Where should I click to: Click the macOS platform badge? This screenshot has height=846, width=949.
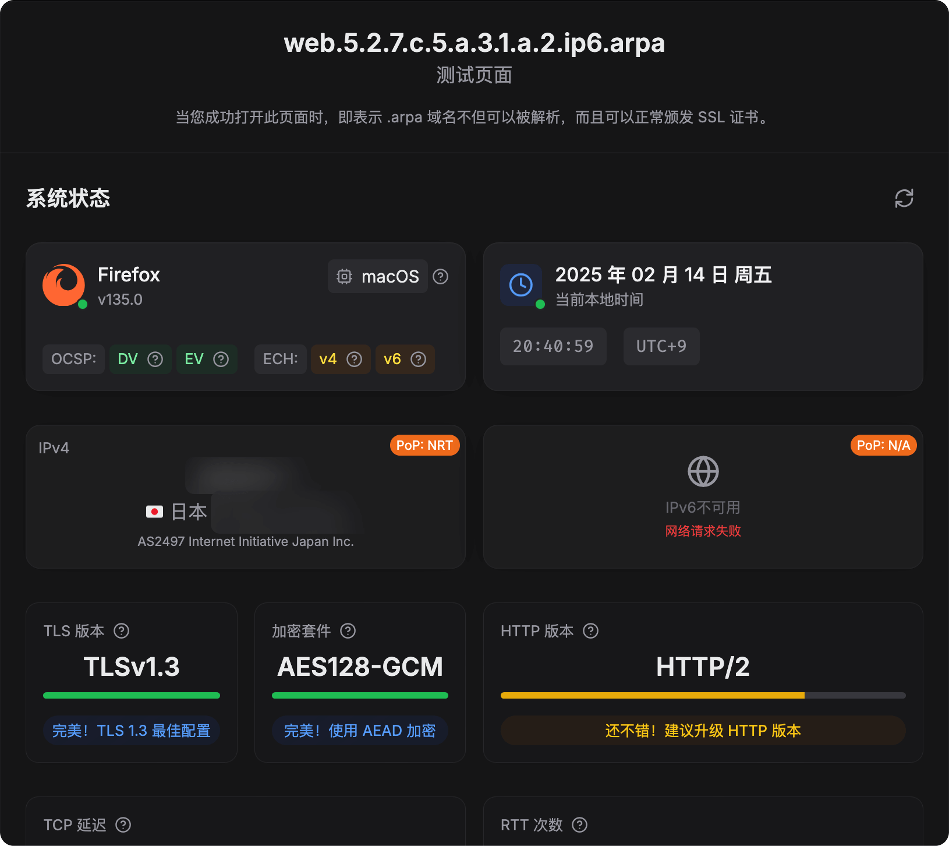(x=378, y=276)
